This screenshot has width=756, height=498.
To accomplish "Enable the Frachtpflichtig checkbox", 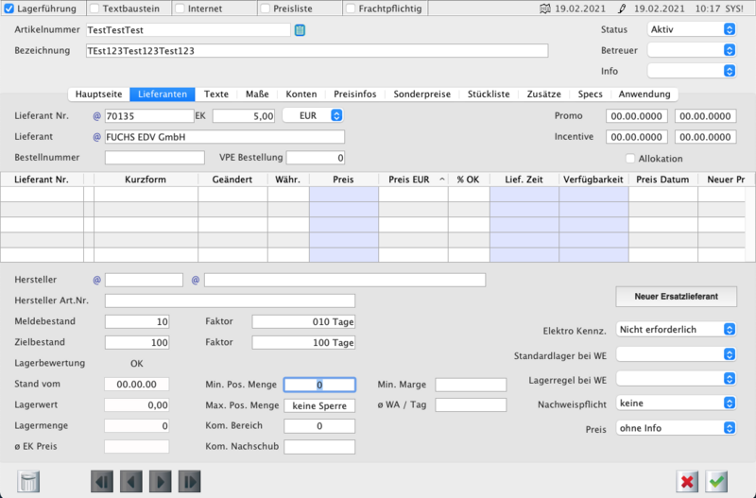I will tap(352, 9).
